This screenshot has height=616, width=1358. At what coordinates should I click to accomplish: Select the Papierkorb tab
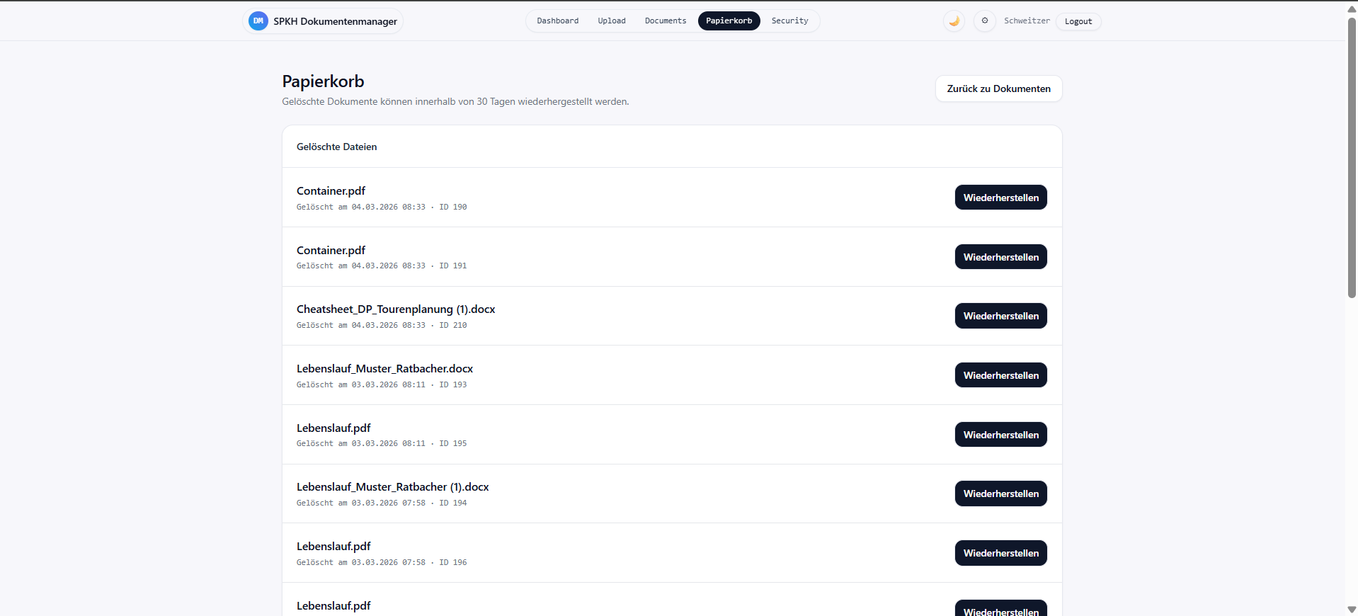[x=729, y=21]
